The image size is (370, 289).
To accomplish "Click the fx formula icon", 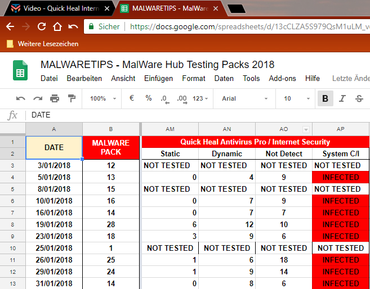I will click(12, 115).
